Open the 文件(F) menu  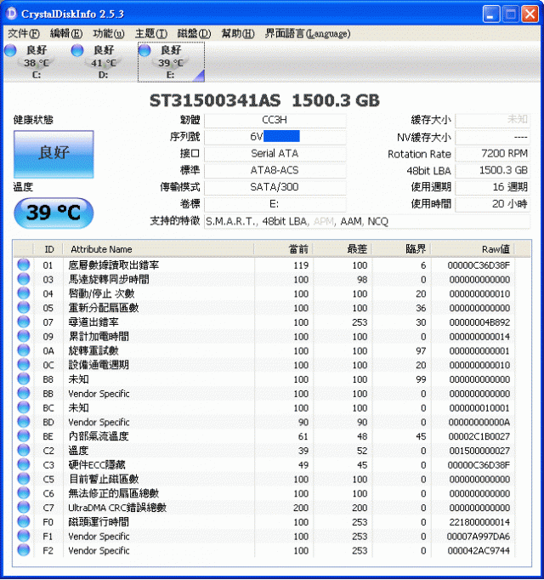point(24,34)
